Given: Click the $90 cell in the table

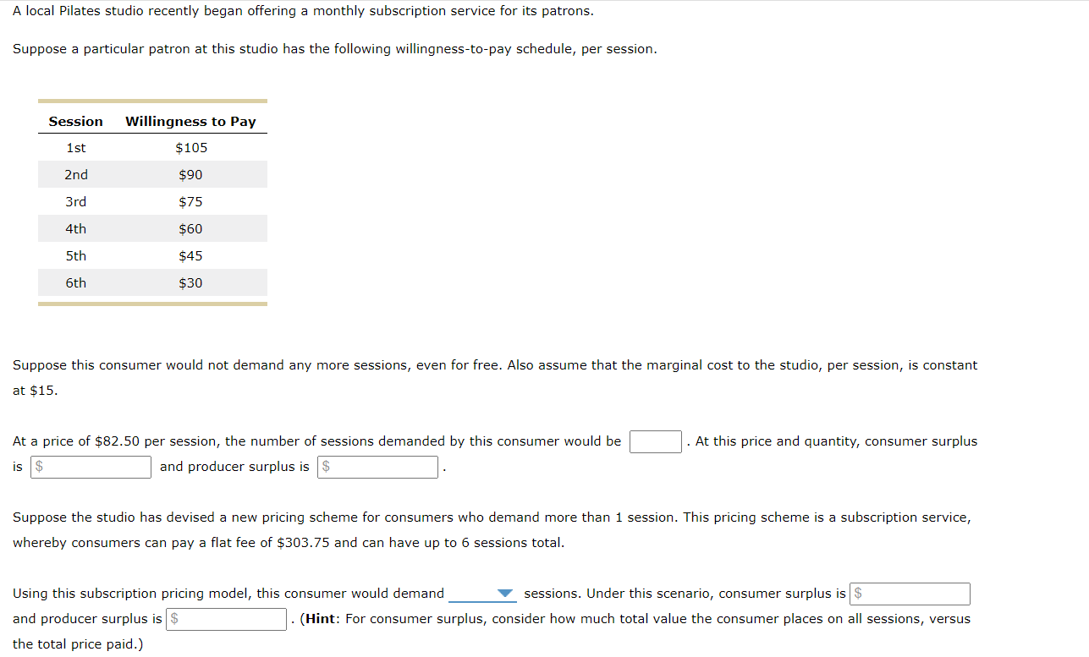Looking at the screenshot, I should coord(190,174).
